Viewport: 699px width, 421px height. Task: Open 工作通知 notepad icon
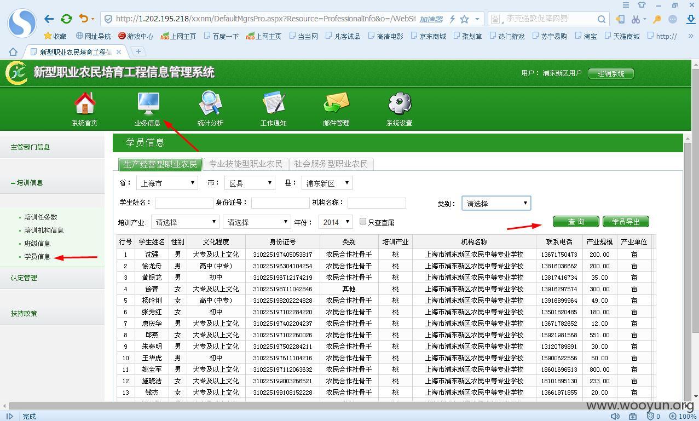tap(274, 103)
